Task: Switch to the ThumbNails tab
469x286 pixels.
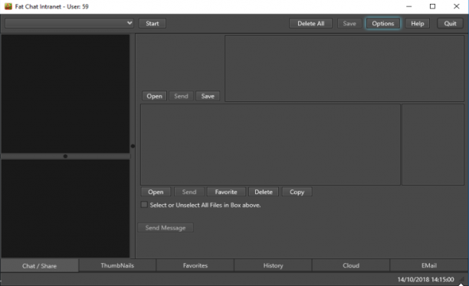Action: pos(117,265)
